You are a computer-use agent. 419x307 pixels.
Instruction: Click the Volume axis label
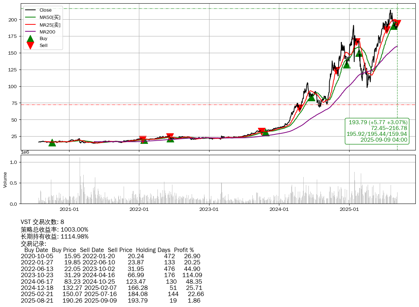click(x=5, y=180)
